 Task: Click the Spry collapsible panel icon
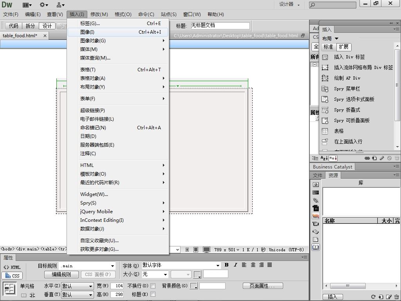pos(325,121)
